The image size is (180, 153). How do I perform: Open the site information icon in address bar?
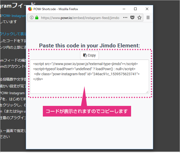pos(32,17)
